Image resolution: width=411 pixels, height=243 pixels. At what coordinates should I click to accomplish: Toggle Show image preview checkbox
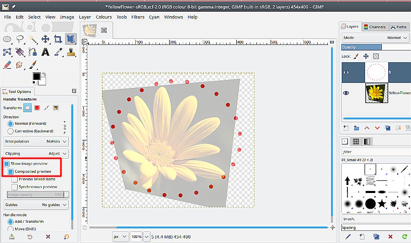point(7,164)
